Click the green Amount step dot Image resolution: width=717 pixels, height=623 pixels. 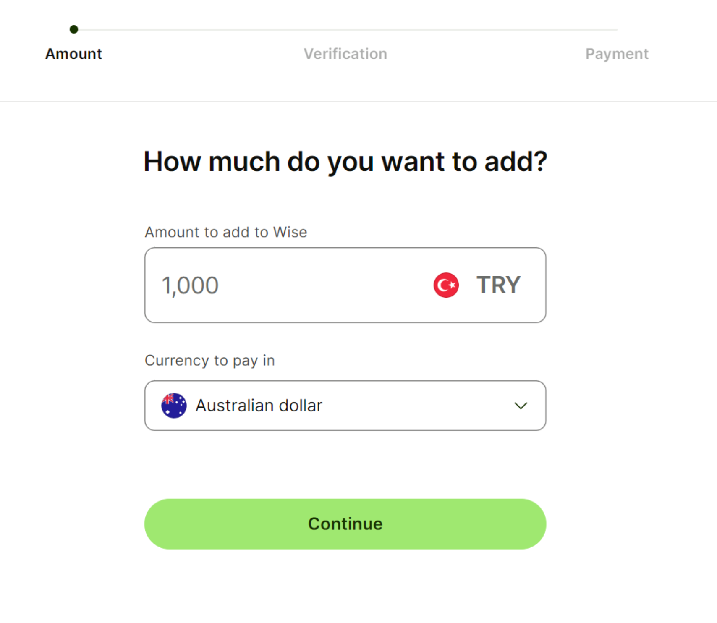[x=74, y=29]
